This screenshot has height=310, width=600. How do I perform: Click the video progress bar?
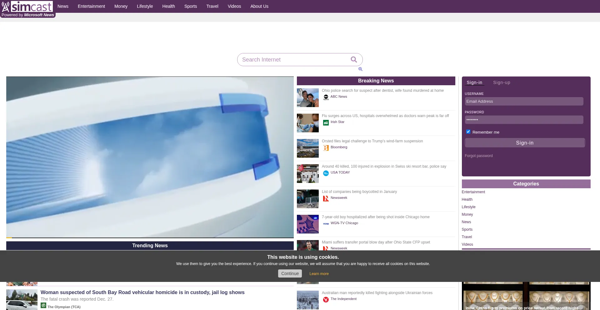coord(150,238)
